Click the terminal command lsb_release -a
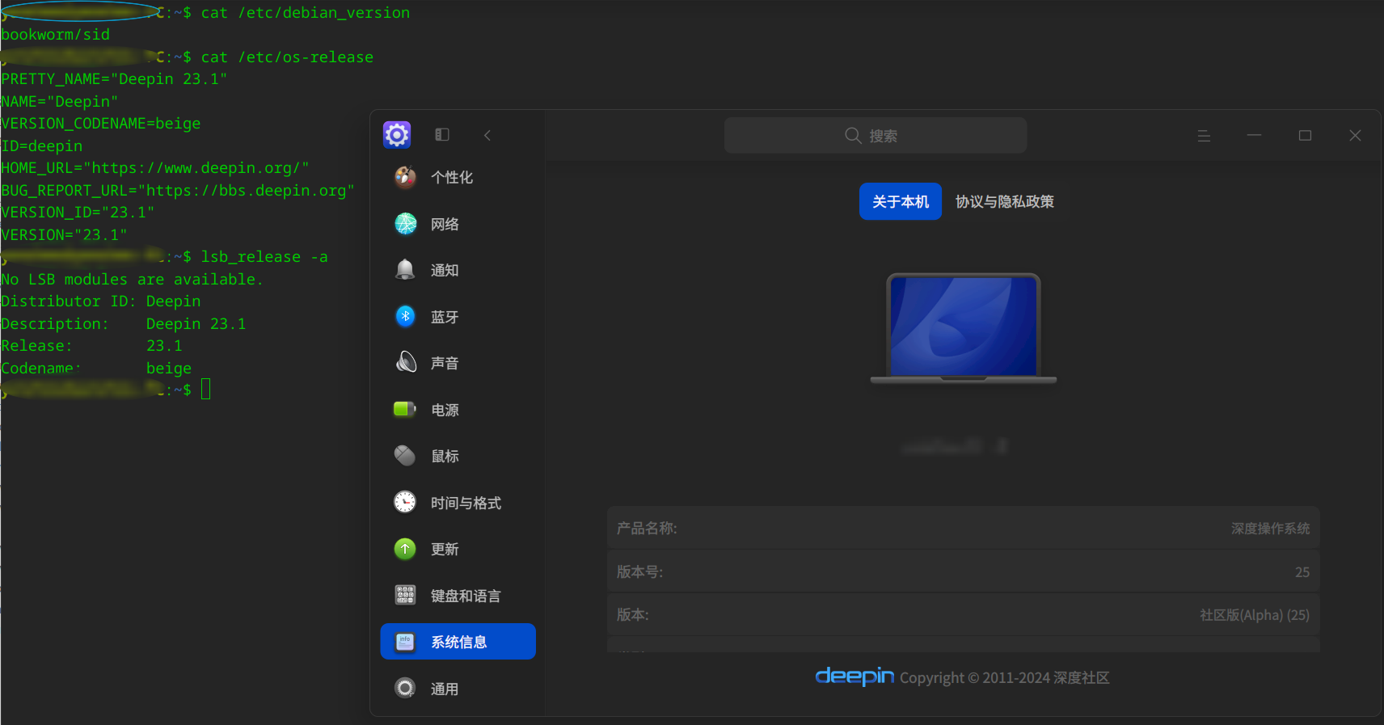Screen dimensions: 1384x725 pos(264,257)
